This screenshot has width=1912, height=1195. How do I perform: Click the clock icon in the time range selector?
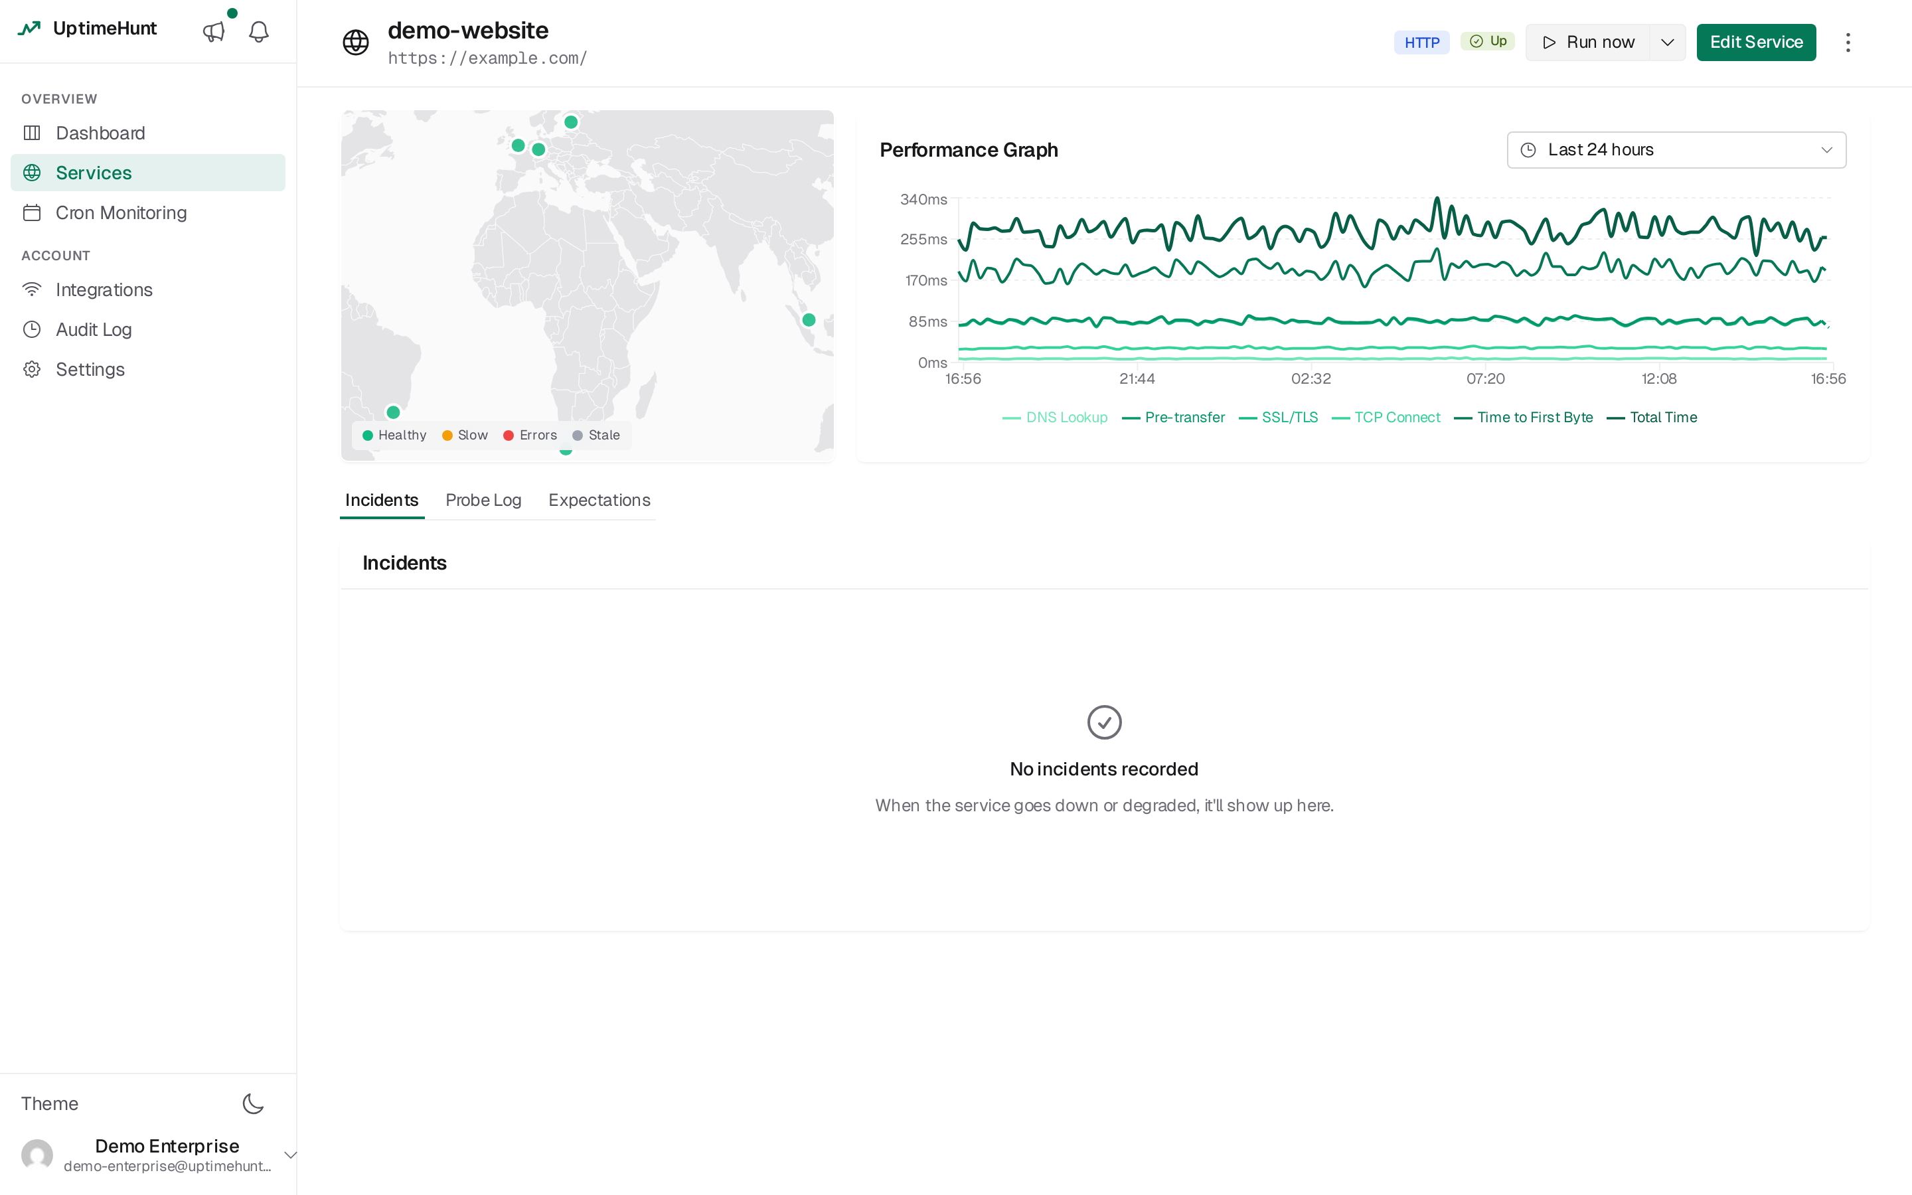coord(1528,150)
